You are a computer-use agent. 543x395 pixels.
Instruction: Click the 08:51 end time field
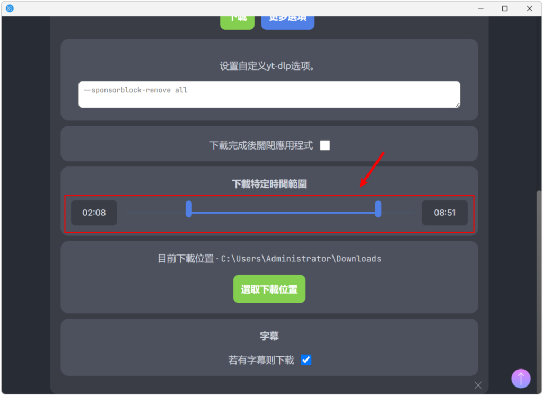coord(444,213)
